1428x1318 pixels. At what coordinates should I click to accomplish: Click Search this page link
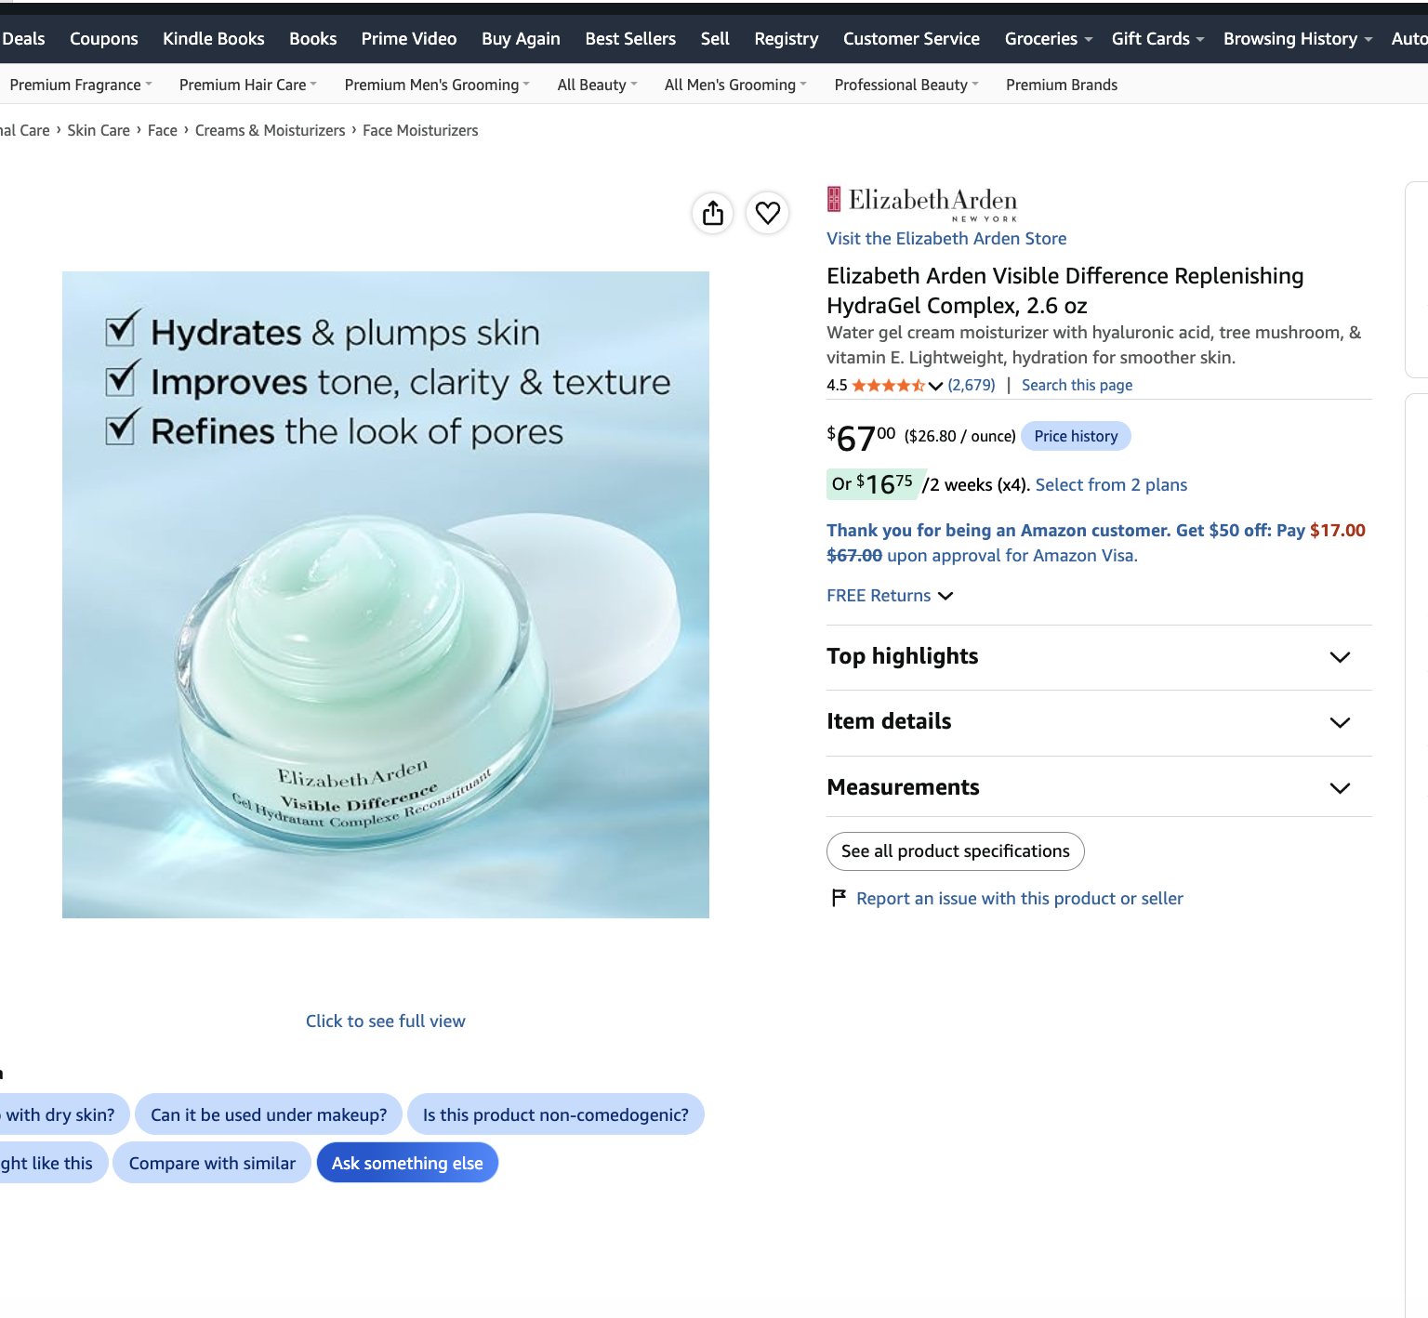pyautogui.click(x=1077, y=385)
